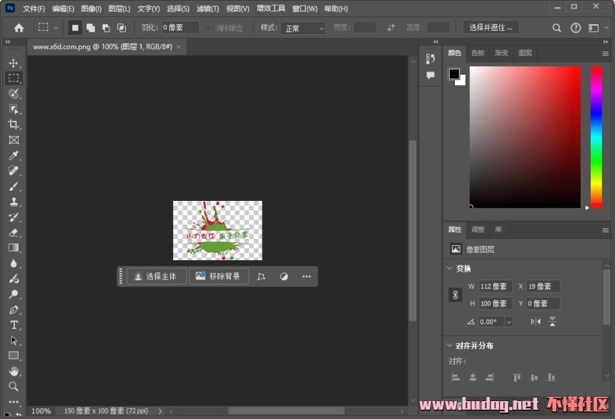Collapse the 变换 section

pyautogui.click(x=449, y=268)
